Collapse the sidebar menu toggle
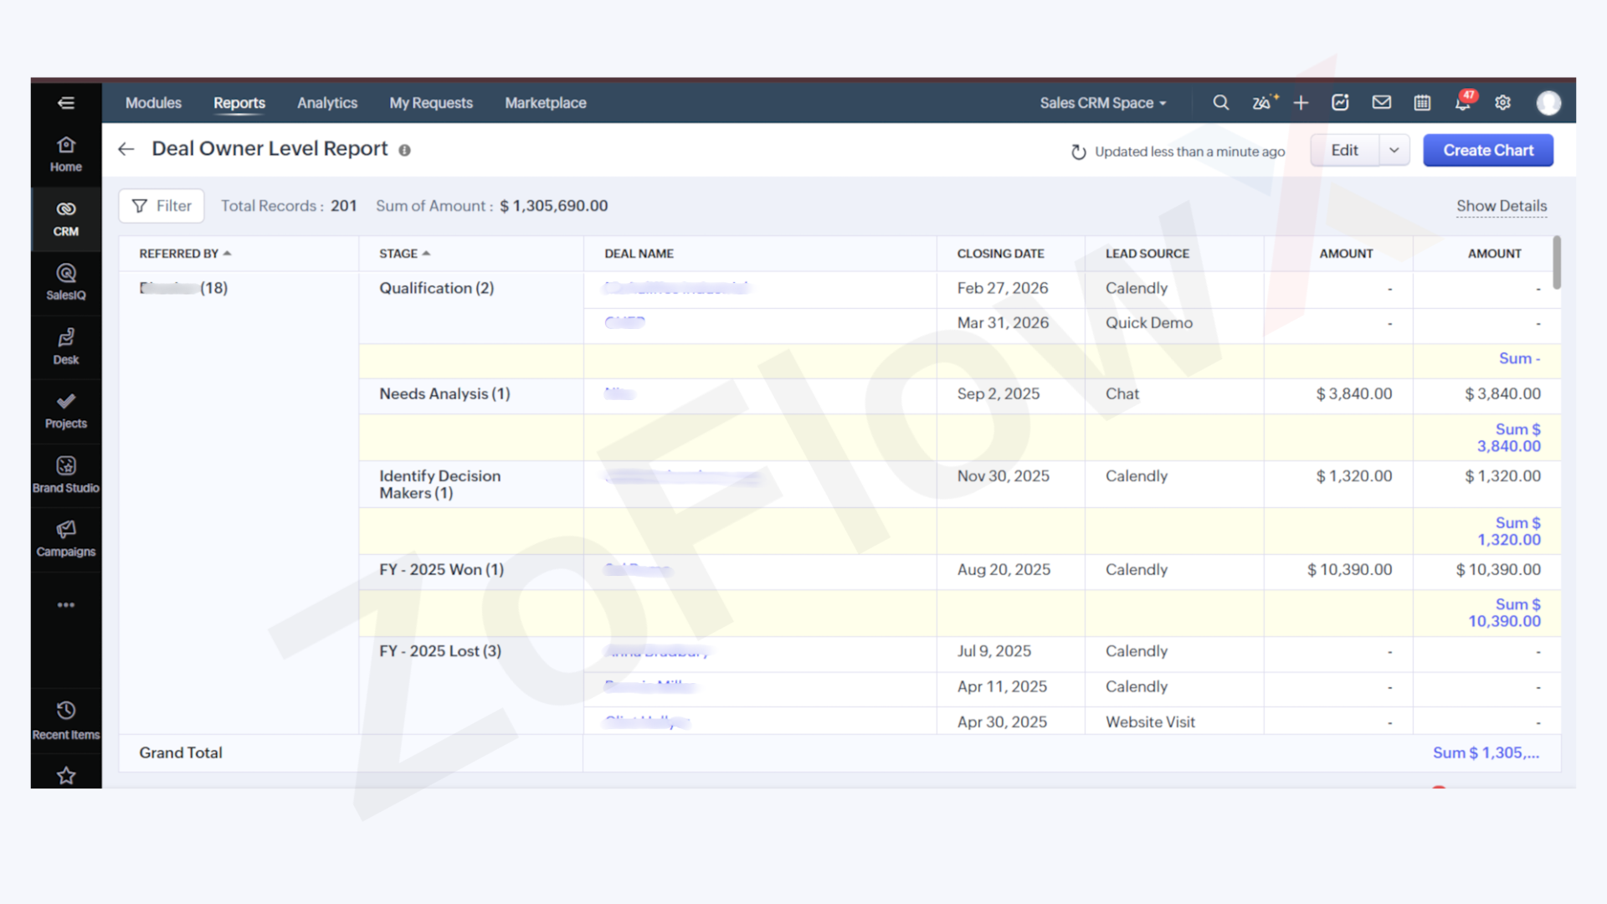Image resolution: width=1607 pixels, height=904 pixels. click(x=66, y=103)
